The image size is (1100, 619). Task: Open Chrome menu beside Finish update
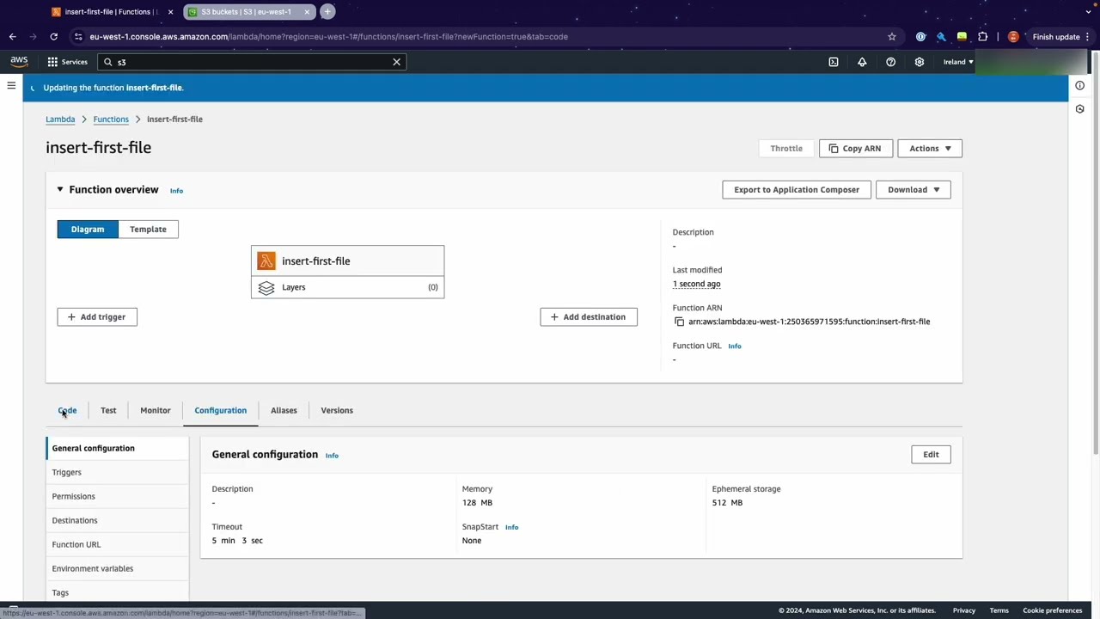1088,37
